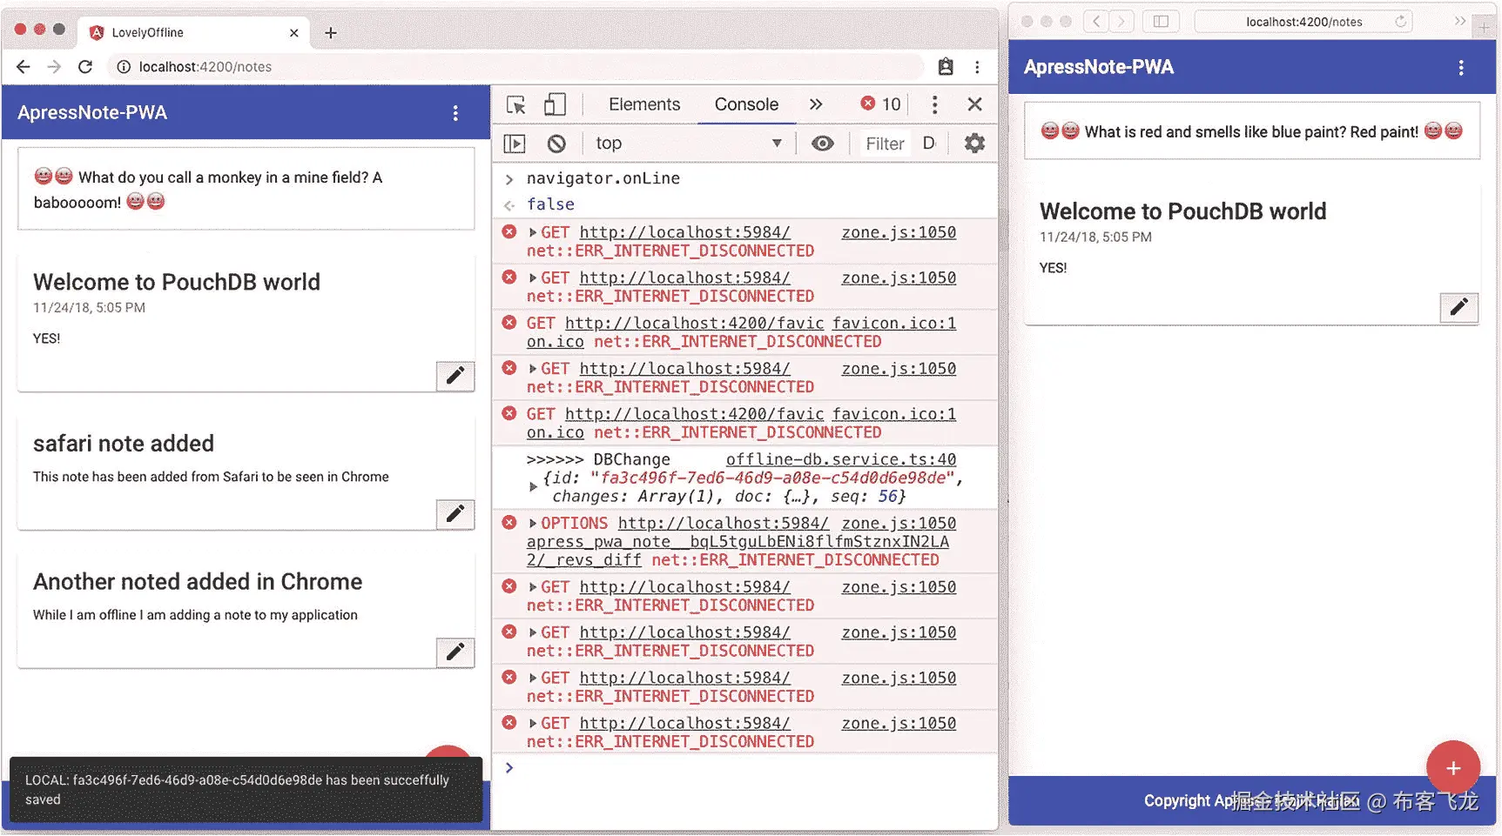The image size is (1502, 836).
Task: Click the ApressNote-PWA title in Chrome
Action: [92, 113]
